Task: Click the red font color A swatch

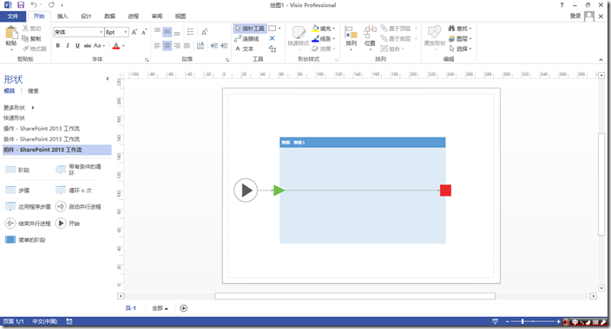Action: coord(115,46)
